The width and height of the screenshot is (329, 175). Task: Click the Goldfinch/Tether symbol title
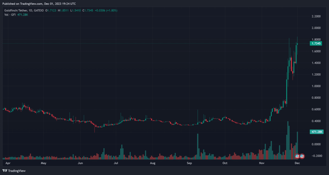[x=16, y=11]
